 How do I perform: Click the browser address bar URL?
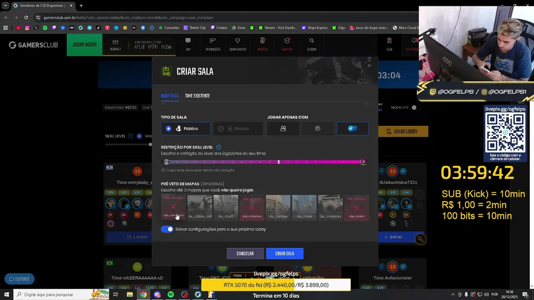[128, 17]
